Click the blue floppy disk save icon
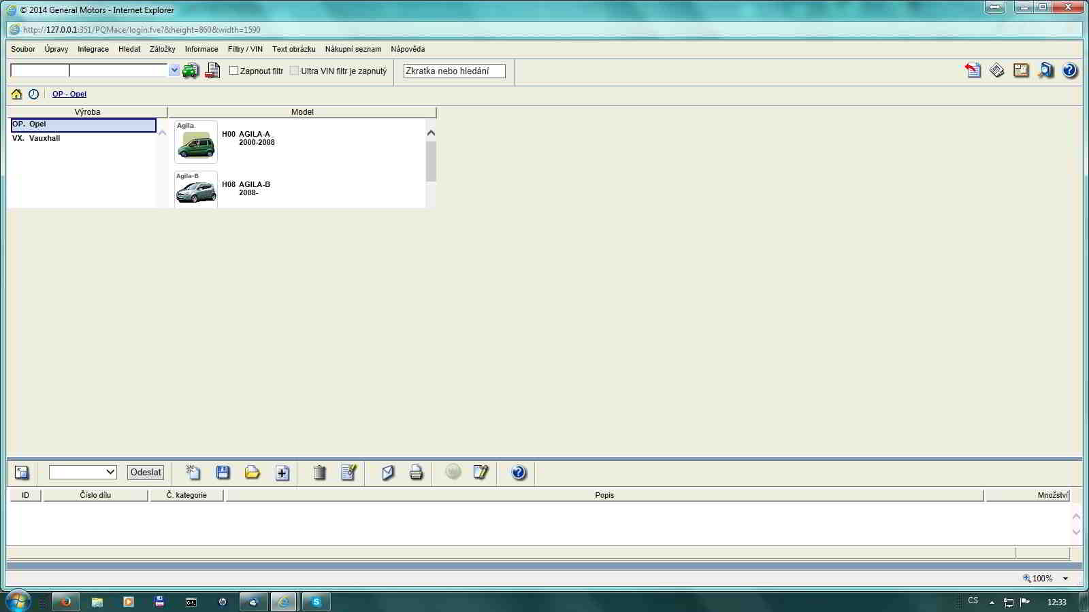This screenshot has width=1089, height=612. [x=223, y=473]
